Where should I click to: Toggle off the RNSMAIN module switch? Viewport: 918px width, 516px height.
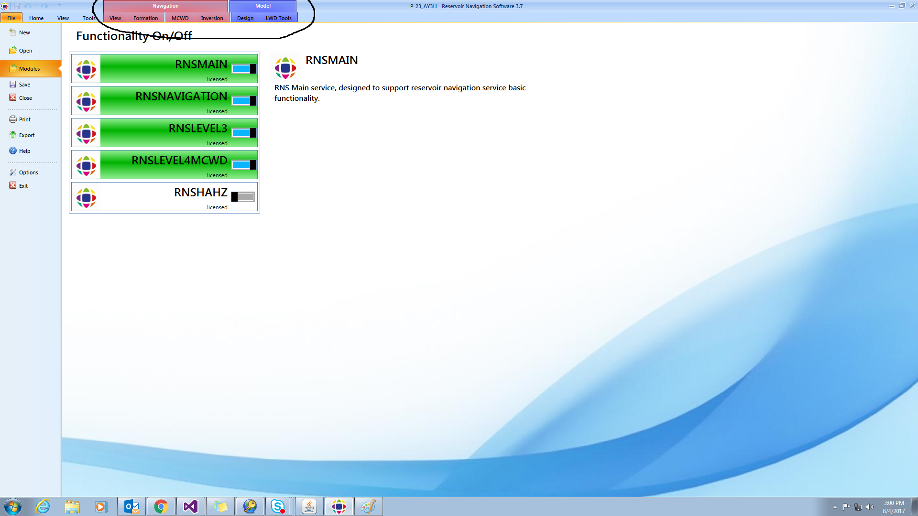click(x=244, y=69)
